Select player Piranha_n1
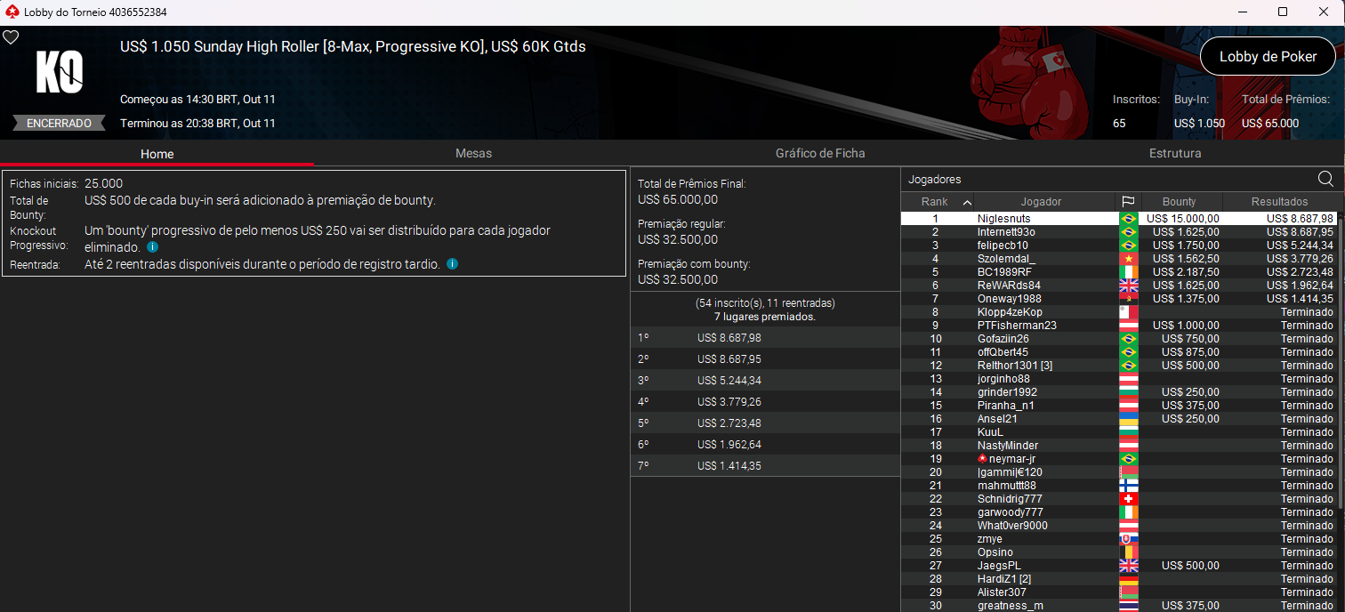 (1118, 406)
